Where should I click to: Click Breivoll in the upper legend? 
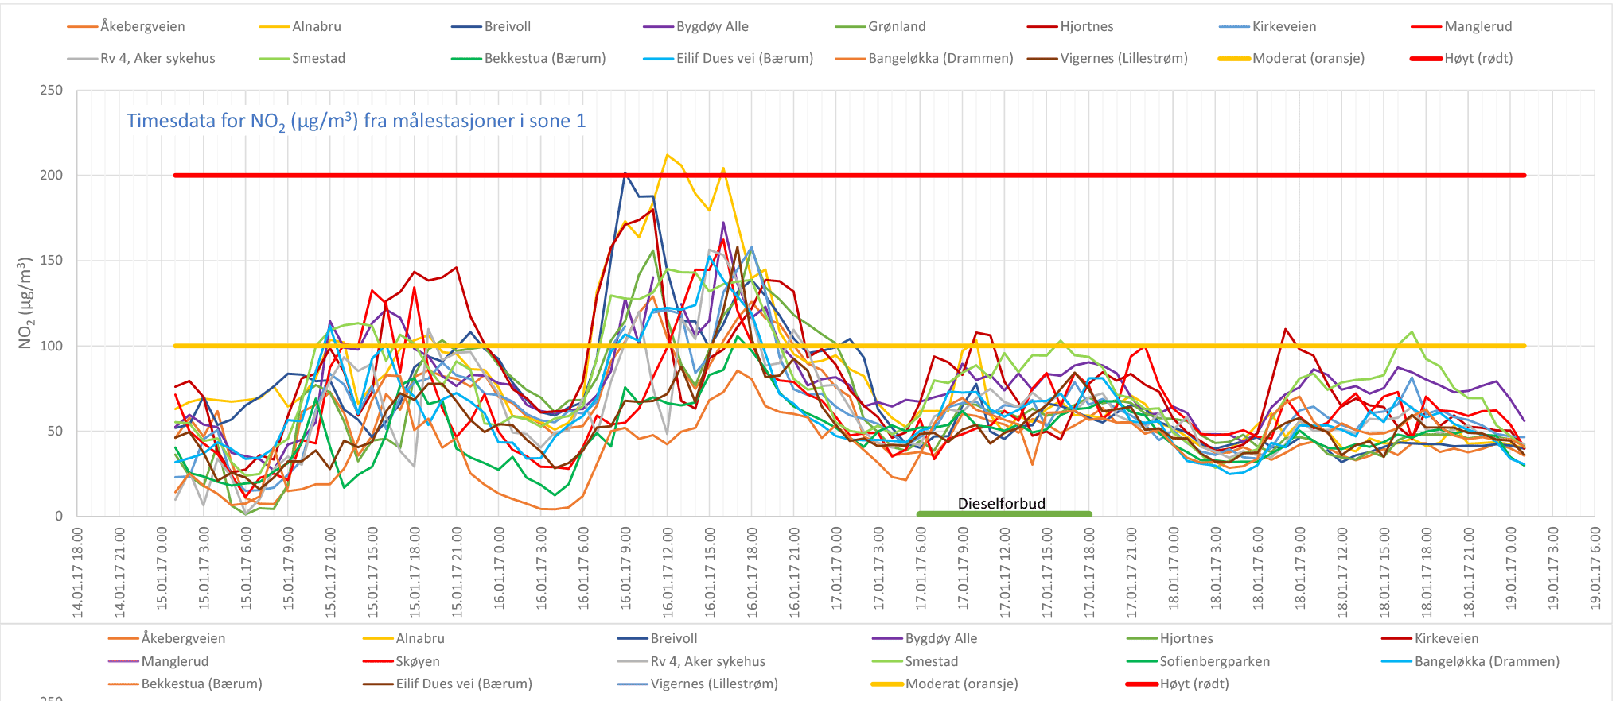(x=508, y=26)
